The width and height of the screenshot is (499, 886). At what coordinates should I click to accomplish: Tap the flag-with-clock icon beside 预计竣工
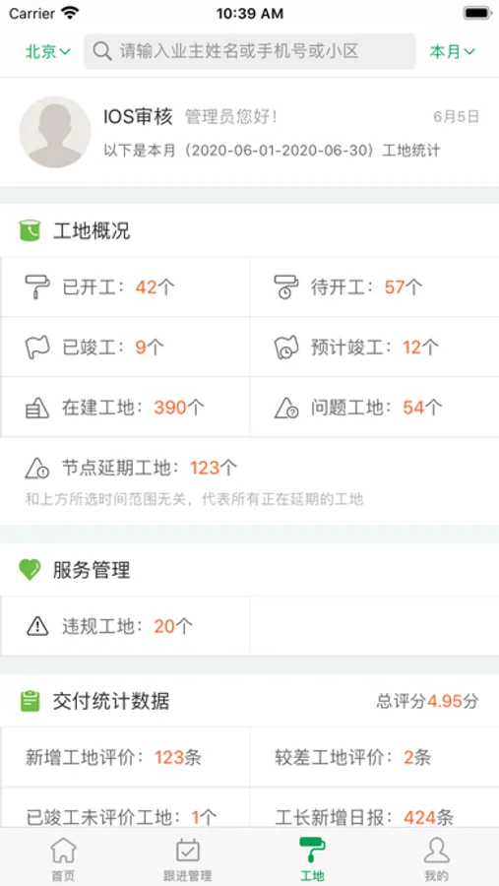click(286, 347)
